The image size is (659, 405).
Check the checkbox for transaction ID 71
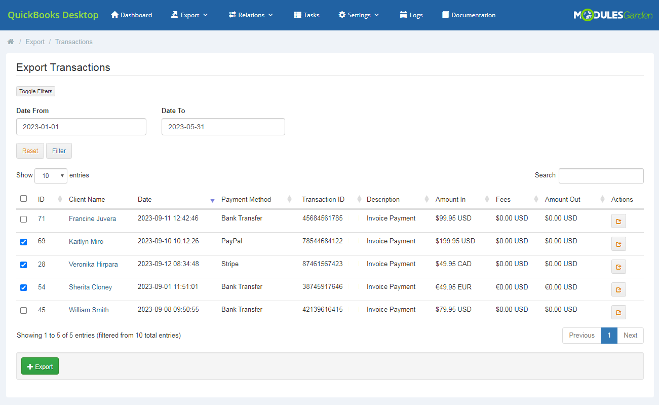pos(23,219)
